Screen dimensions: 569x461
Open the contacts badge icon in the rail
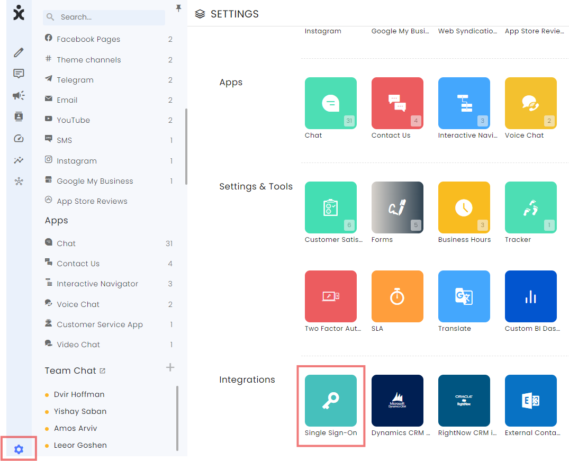coord(19,116)
